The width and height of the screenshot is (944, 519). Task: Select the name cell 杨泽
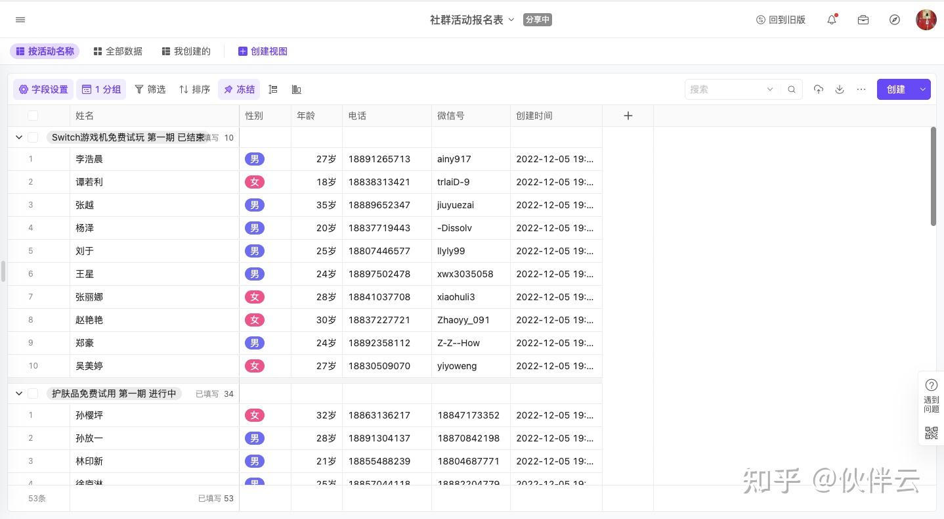(x=154, y=228)
